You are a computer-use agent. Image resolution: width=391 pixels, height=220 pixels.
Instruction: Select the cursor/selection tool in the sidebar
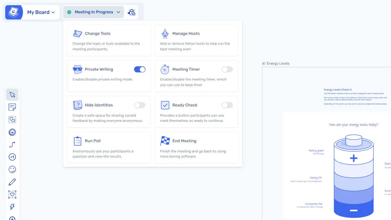[12, 95]
